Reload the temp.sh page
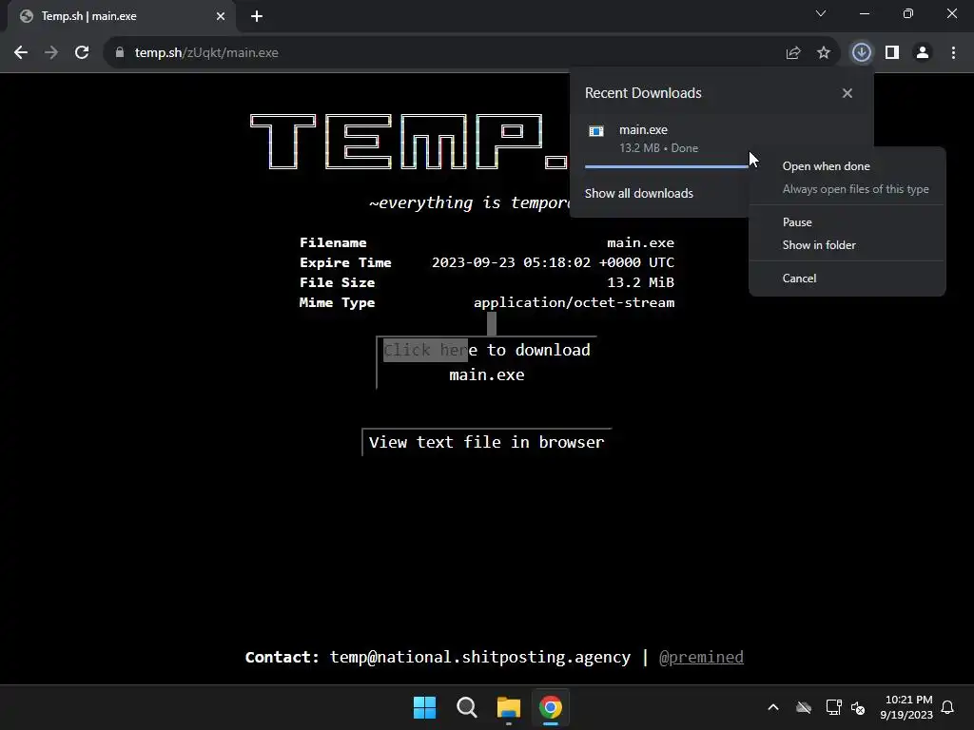Image resolution: width=974 pixels, height=730 pixels. [82, 53]
